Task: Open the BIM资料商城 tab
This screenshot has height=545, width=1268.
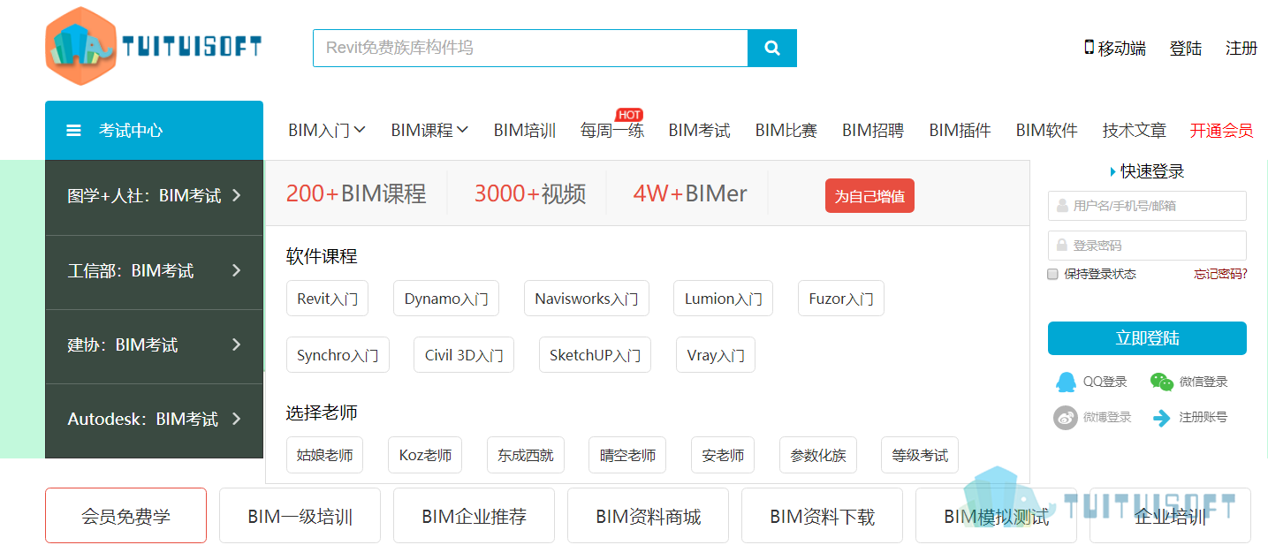Action: (x=648, y=516)
